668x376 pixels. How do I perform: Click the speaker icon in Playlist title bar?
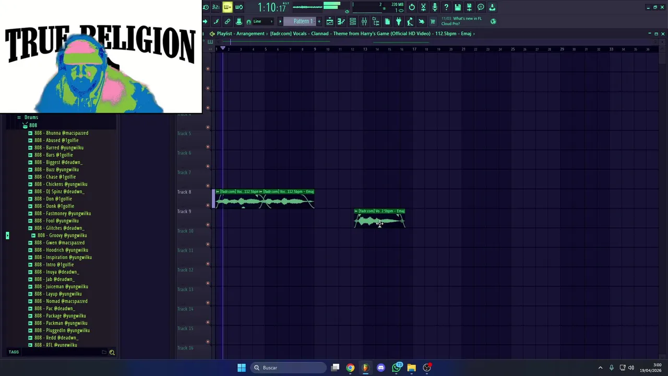(212, 33)
